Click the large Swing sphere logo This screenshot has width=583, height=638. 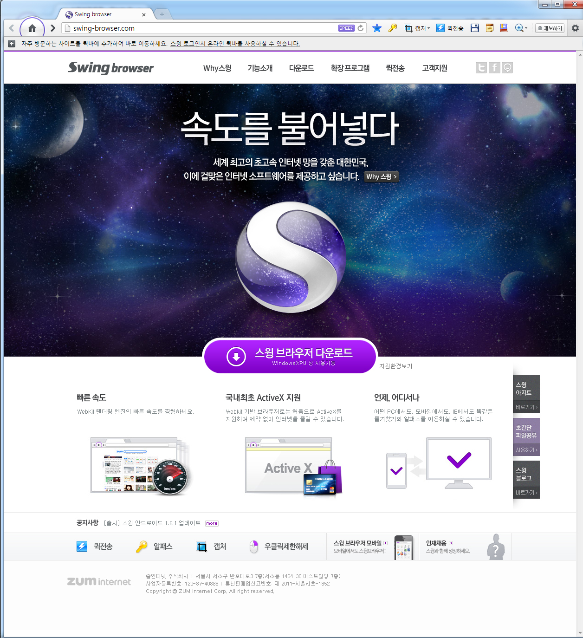tap(291, 257)
